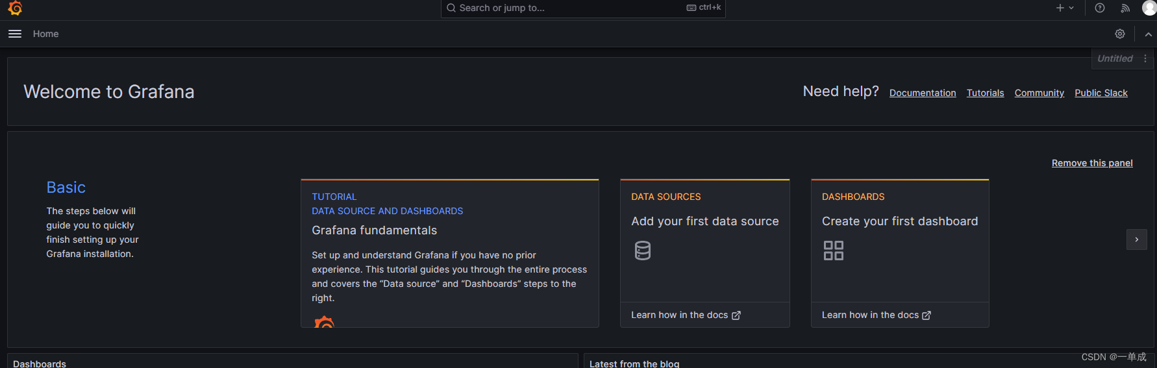Click the database icon in Data Sources card
The width and height of the screenshot is (1157, 368).
[643, 251]
